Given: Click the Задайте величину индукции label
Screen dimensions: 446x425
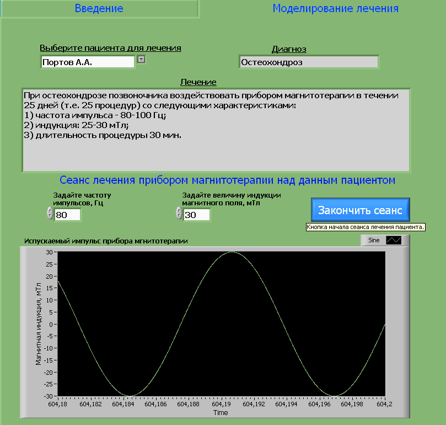Looking at the screenshot, I should tap(231, 199).
